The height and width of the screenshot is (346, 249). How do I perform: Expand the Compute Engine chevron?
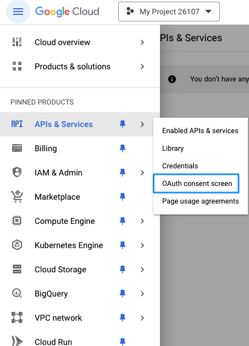pos(142,221)
